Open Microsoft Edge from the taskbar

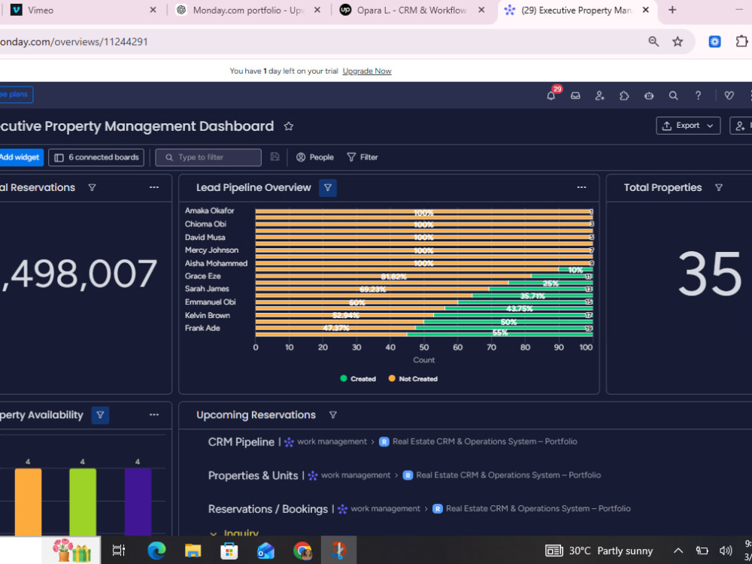point(156,550)
